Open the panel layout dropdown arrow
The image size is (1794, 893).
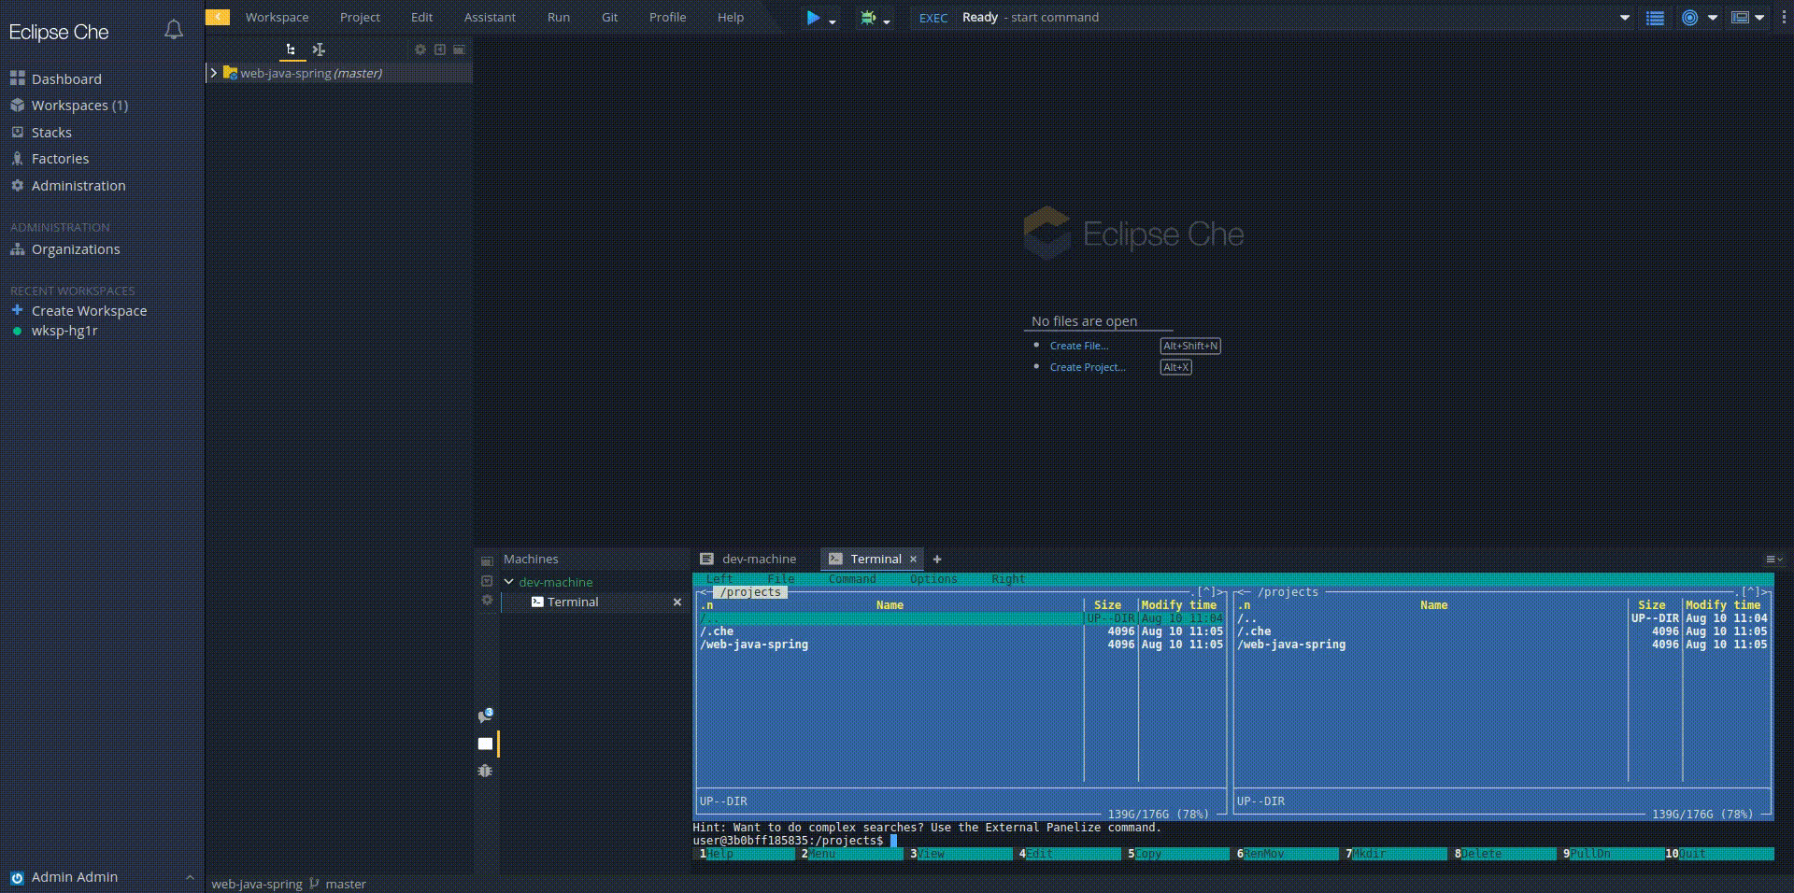(x=1759, y=18)
